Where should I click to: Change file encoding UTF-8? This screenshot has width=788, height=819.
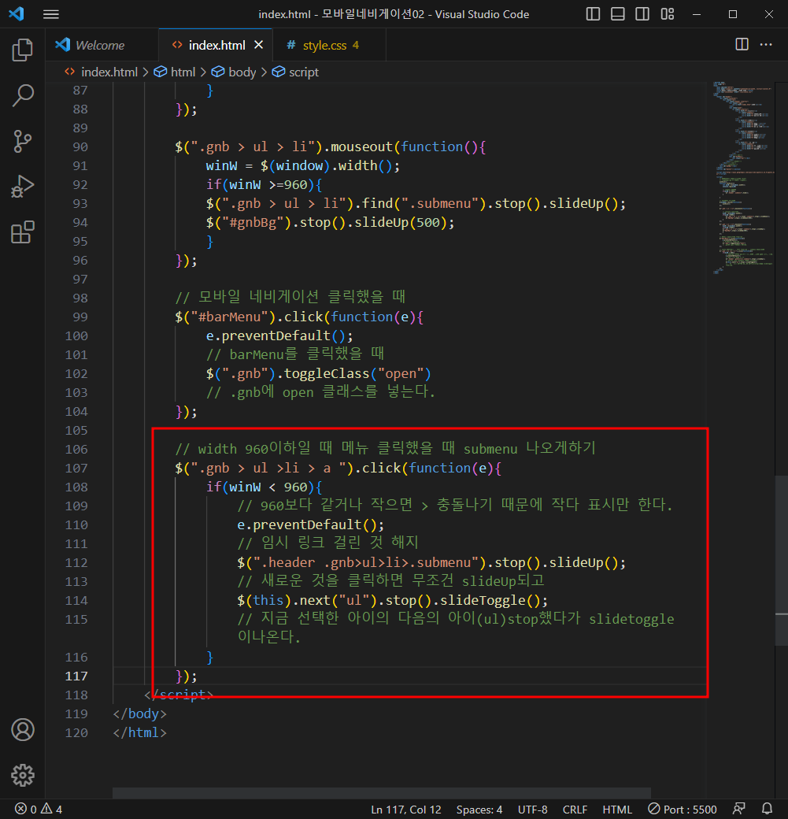click(532, 809)
